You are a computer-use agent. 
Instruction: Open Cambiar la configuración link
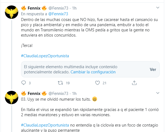click(x=93, y=72)
